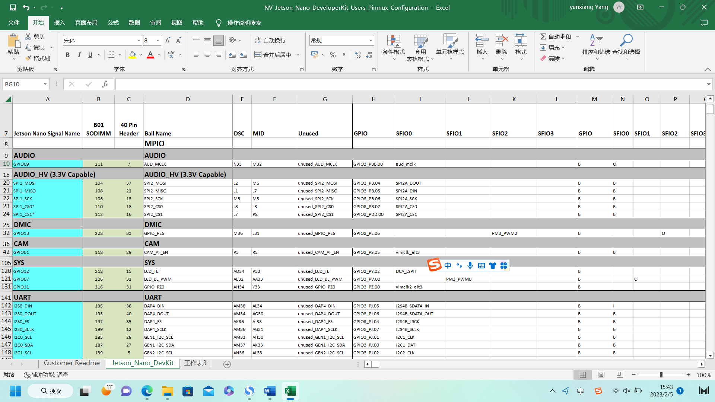
Task: Click the Conditional Formatting icon
Action: pyautogui.click(x=393, y=41)
